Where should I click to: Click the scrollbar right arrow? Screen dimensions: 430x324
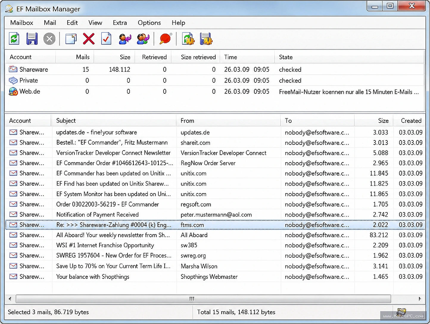420,298
